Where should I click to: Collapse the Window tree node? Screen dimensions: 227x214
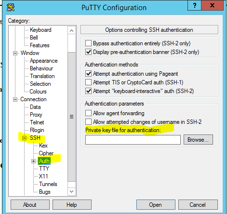(x=15, y=53)
